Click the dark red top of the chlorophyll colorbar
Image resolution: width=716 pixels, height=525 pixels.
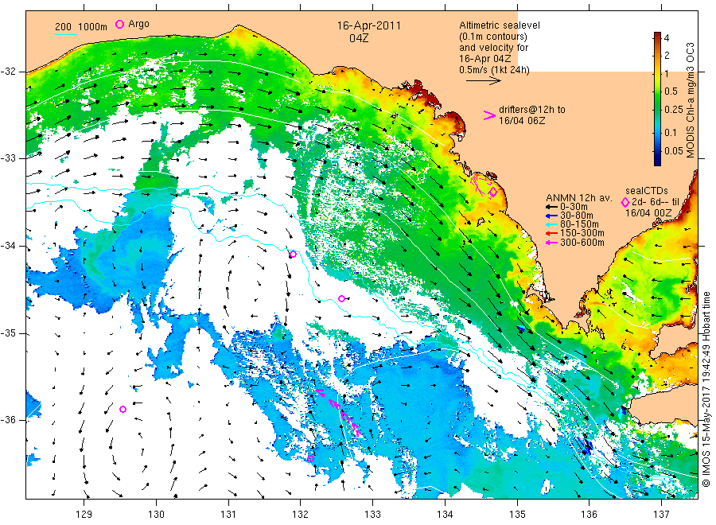tap(657, 35)
